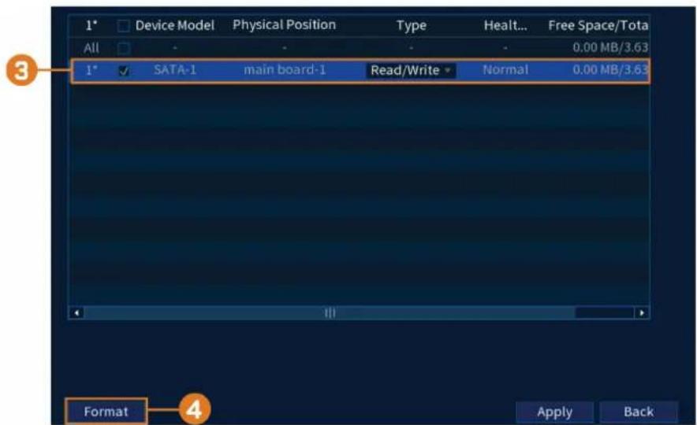Select the SATA-1 device model cell

click(175, 69)
